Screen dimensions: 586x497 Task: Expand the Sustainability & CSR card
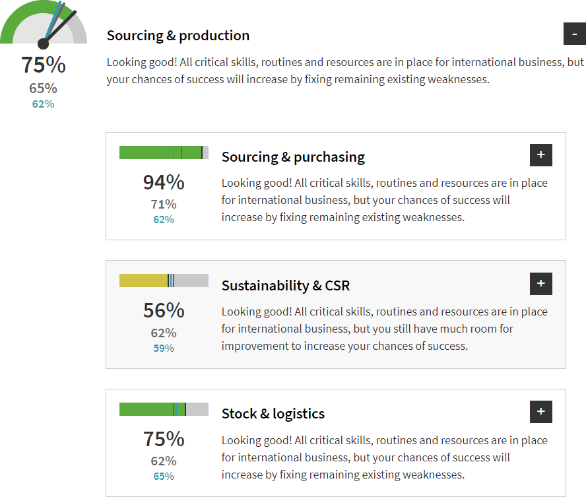540,284
